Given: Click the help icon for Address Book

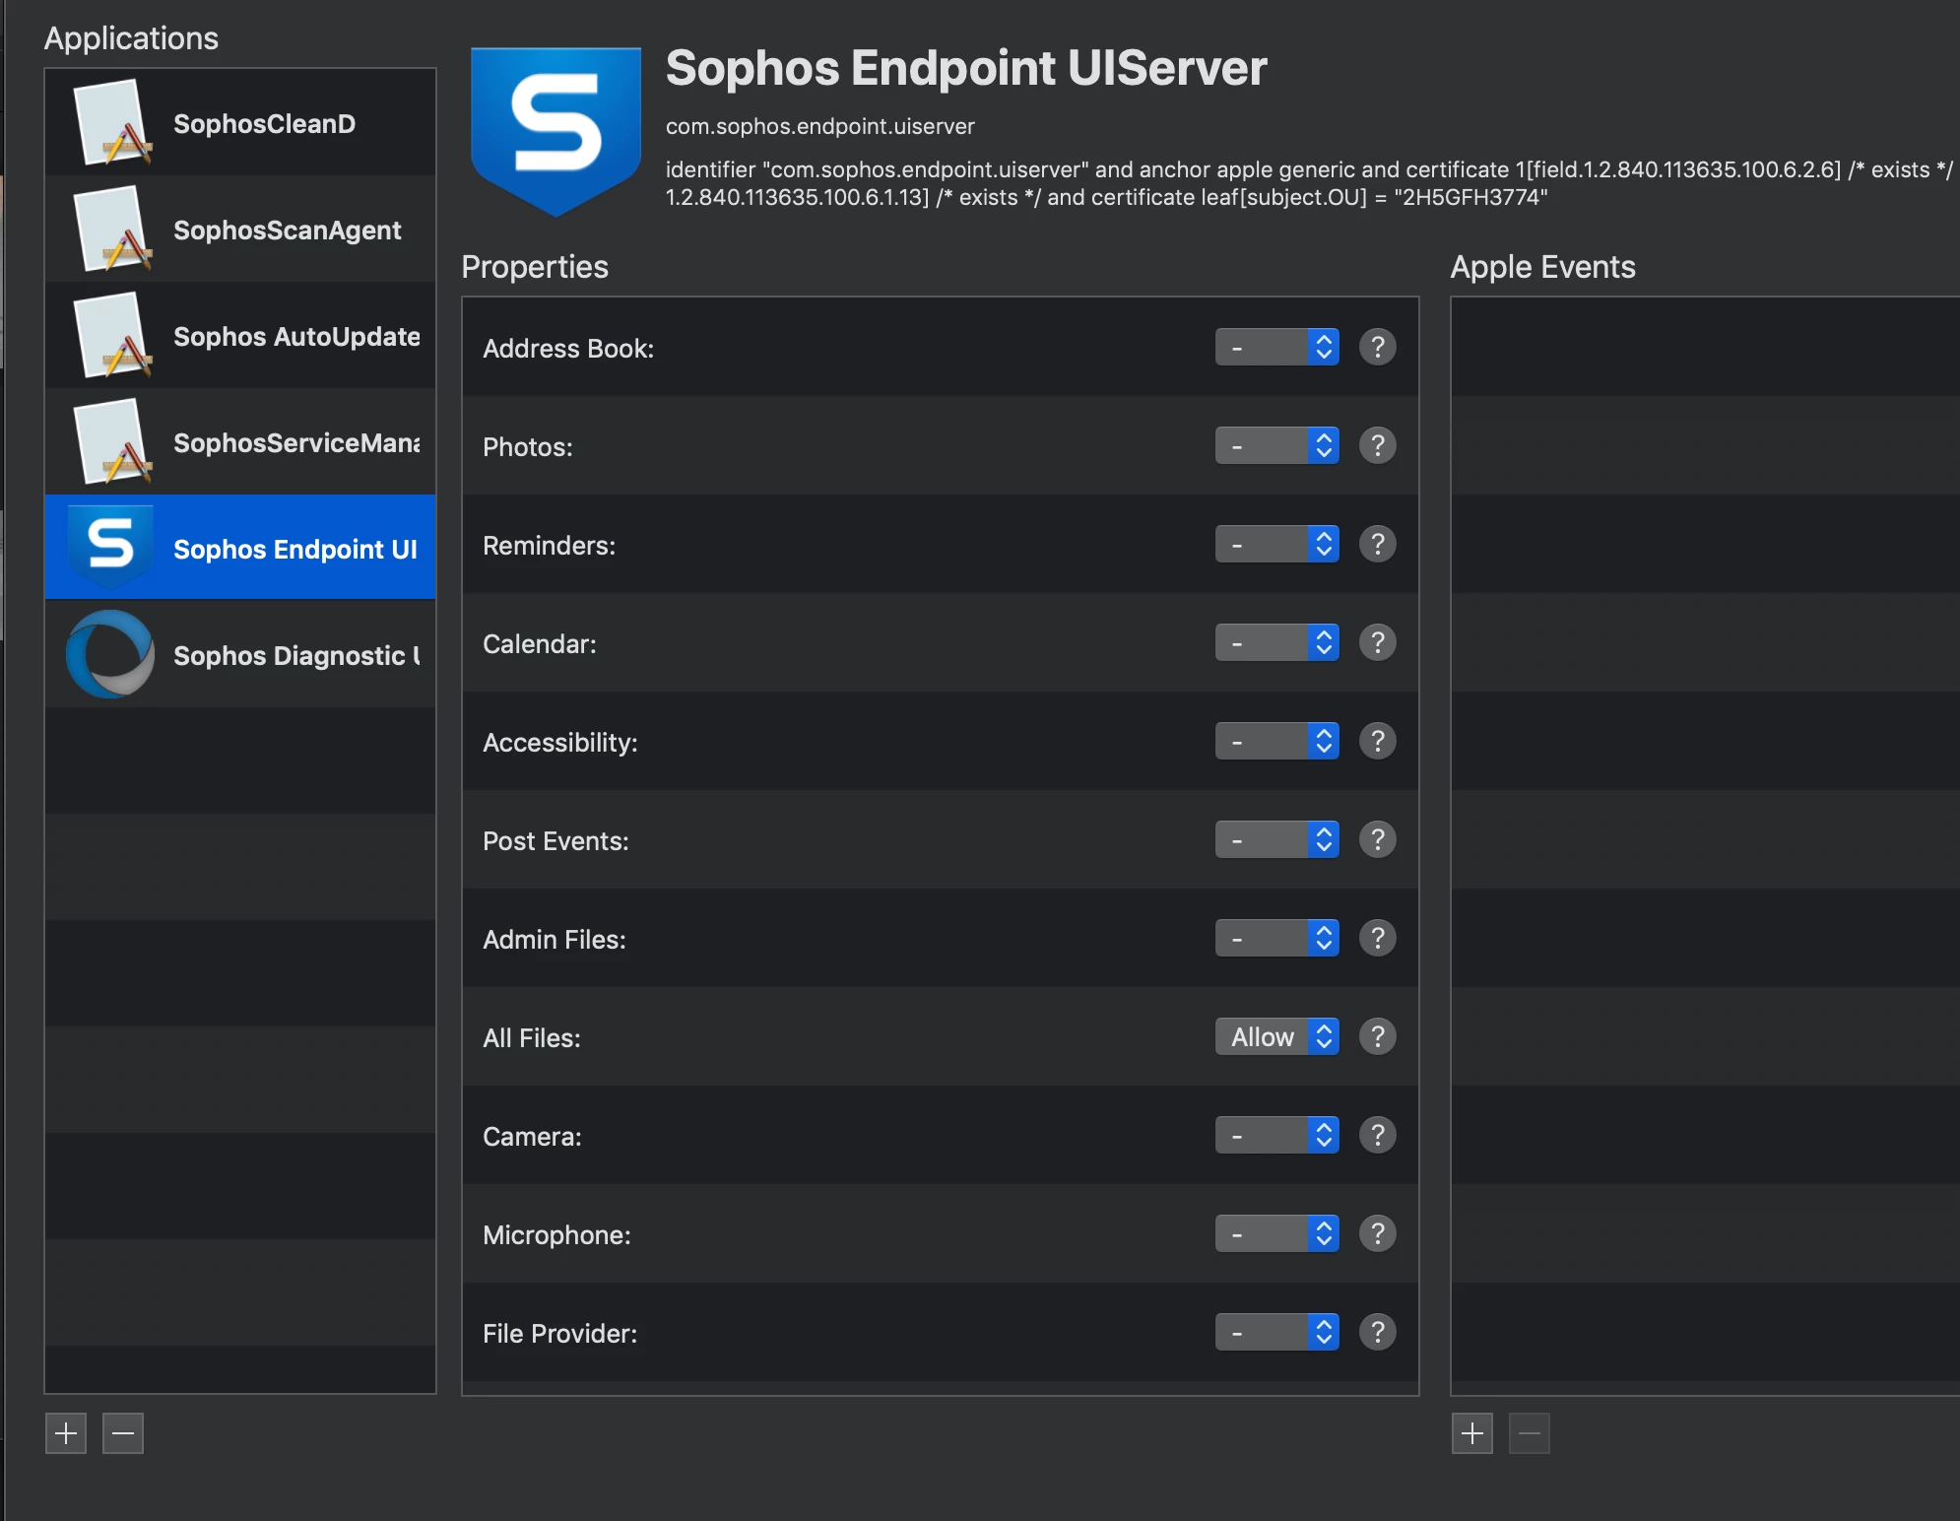Looking at the screenshot, I should (1377, 347).
